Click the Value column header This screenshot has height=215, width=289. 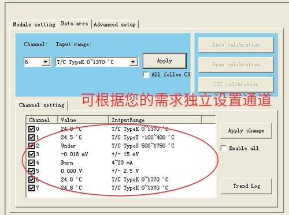[x=83, y=120]
